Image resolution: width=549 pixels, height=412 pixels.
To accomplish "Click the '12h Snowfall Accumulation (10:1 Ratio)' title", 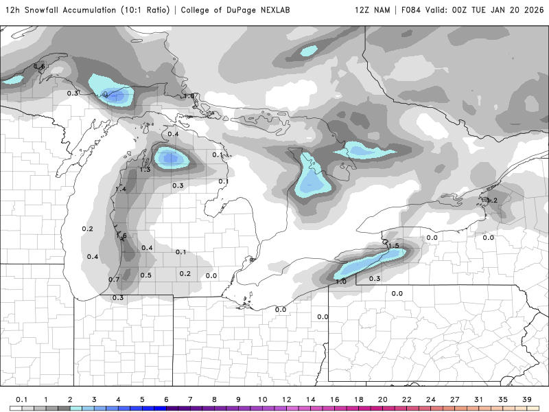I will coord(88,10).
